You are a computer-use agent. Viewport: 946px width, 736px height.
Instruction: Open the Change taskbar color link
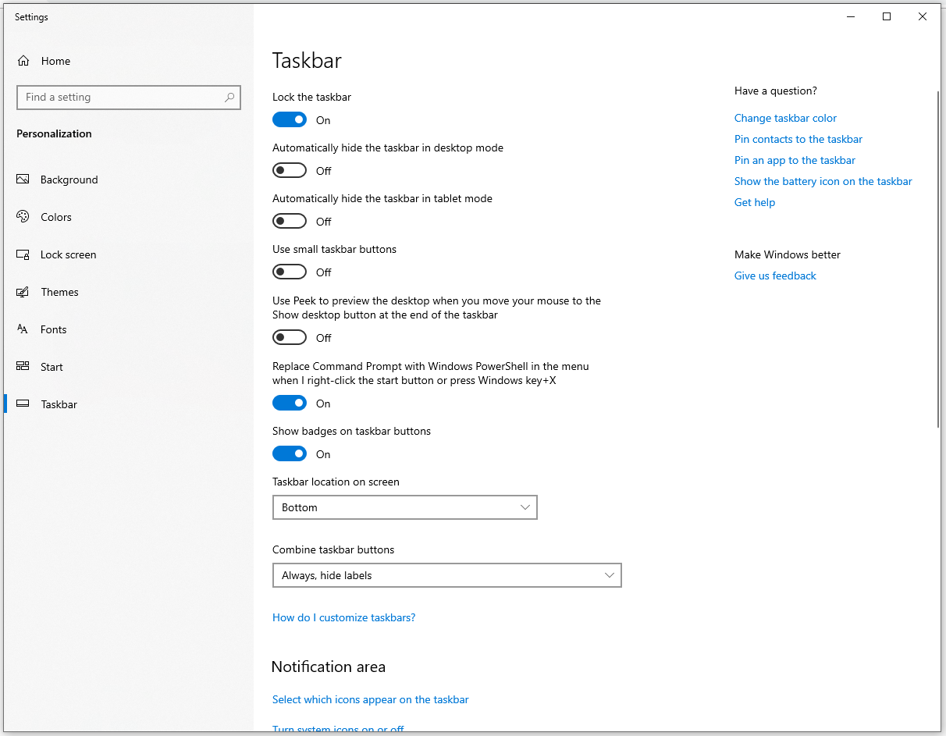coord(785,118)
